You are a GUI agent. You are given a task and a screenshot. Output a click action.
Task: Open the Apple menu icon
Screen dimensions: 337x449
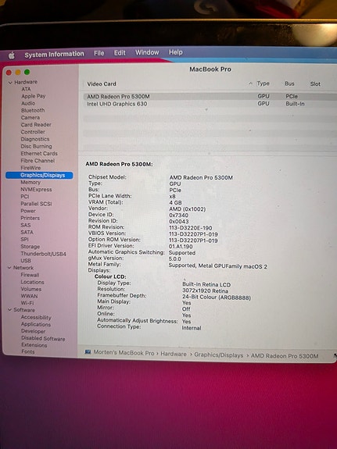point(12,55)
